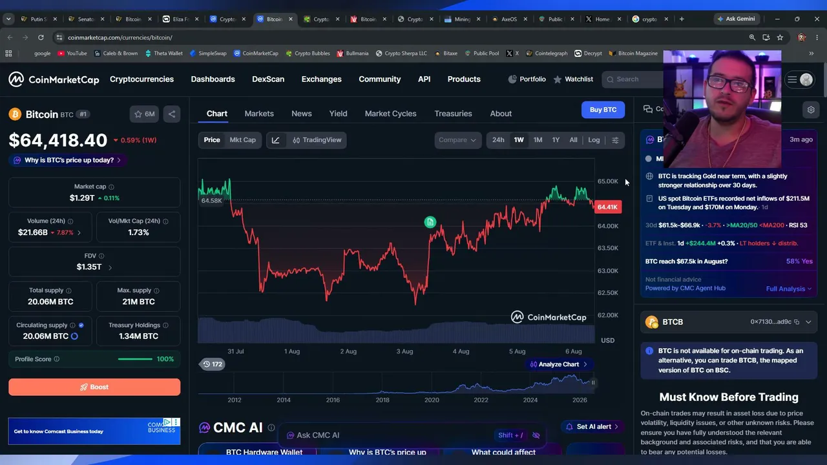
Task: Click the CoinMarketCap logo in the header
Action: pyautogui.click(x=54, y=79)
